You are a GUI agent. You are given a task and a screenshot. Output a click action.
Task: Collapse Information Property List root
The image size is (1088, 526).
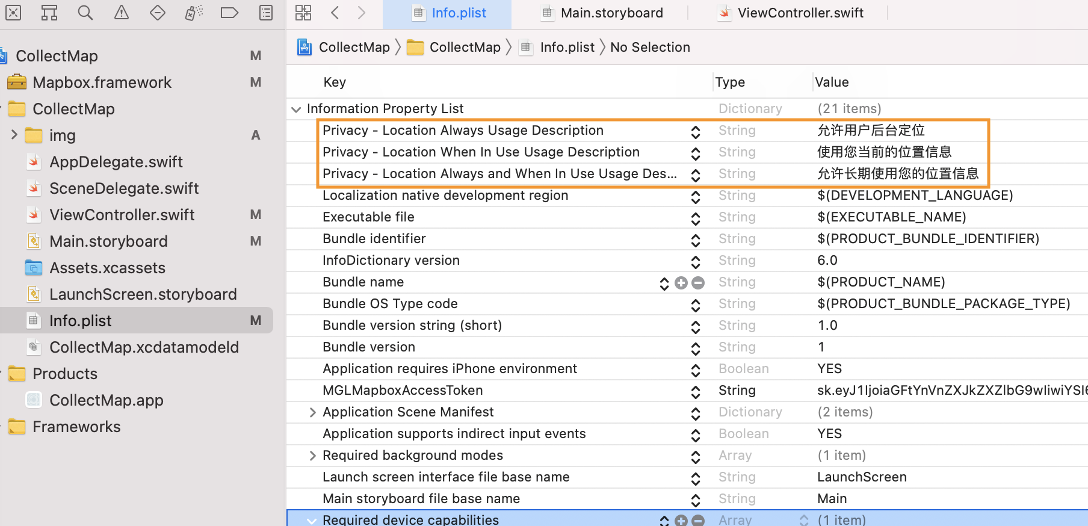296,109
